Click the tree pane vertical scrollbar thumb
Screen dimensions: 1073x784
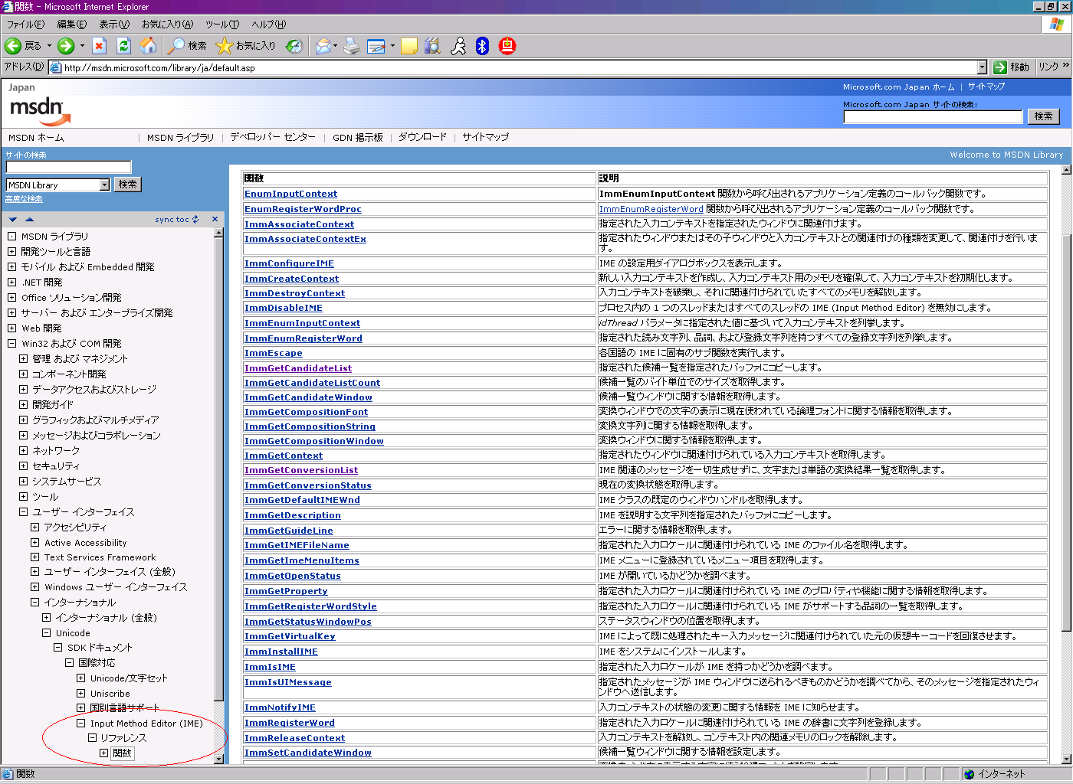pos(218,469)
